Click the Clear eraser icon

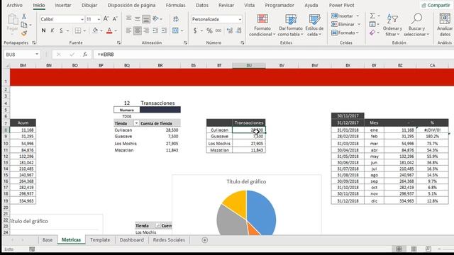372,33
